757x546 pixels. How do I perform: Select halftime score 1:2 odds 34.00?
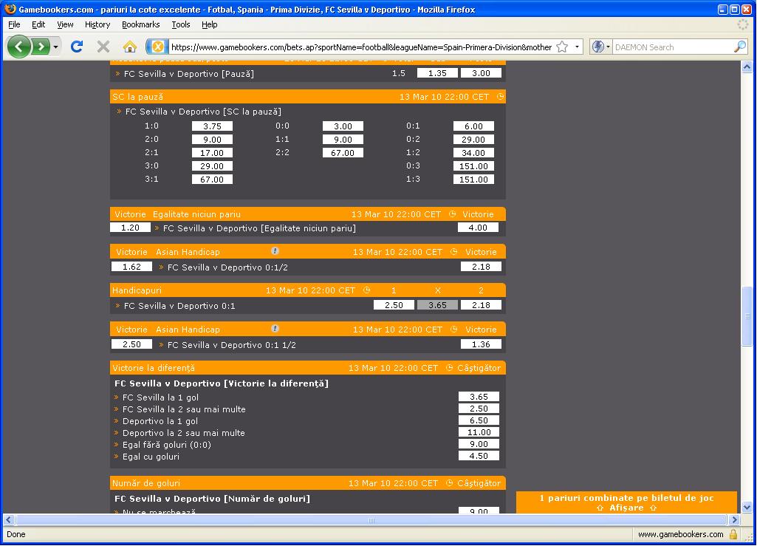(473, 153)
